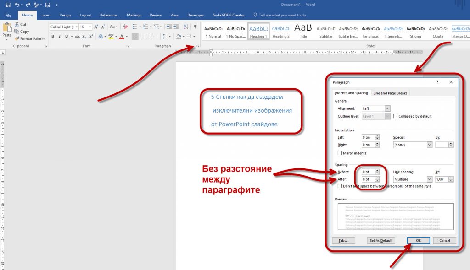Open the References ribbon tab

(109, 15)
